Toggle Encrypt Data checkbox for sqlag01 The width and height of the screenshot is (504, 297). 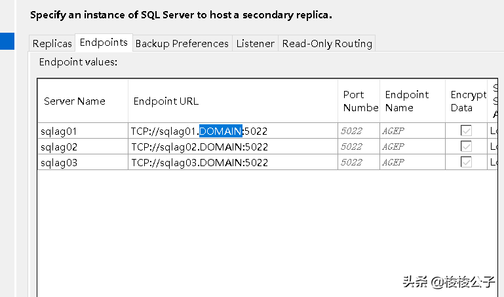[466, 131]
